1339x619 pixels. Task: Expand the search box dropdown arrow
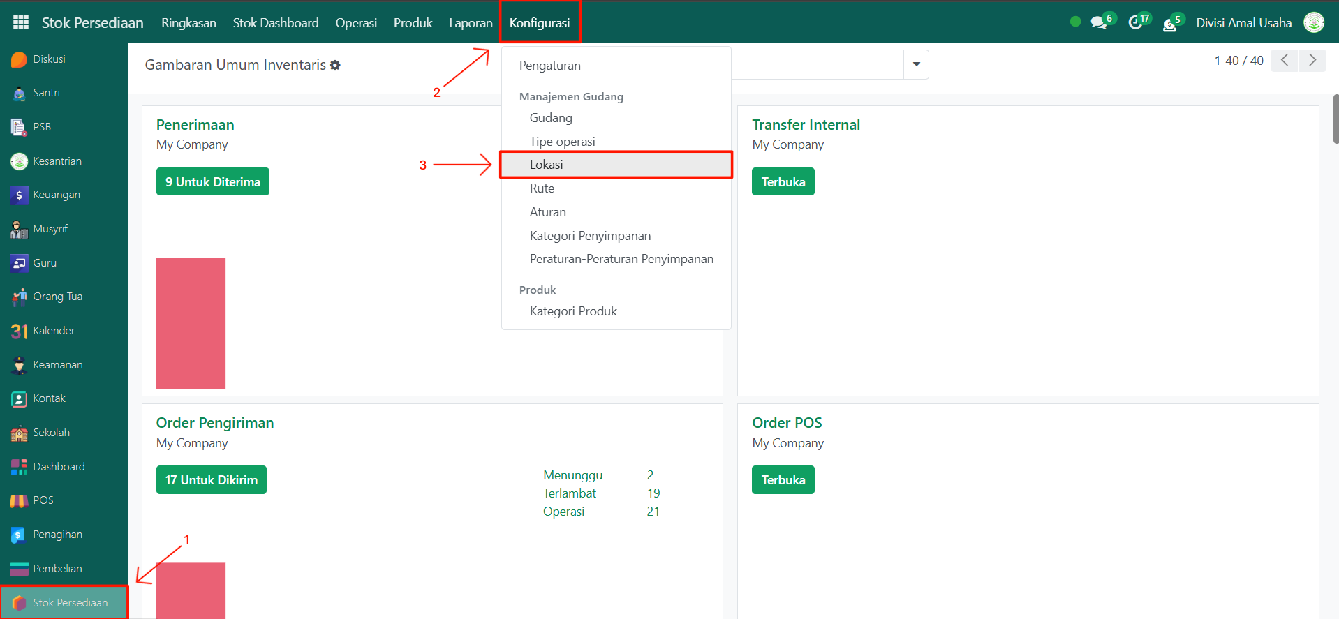point(916,64)
